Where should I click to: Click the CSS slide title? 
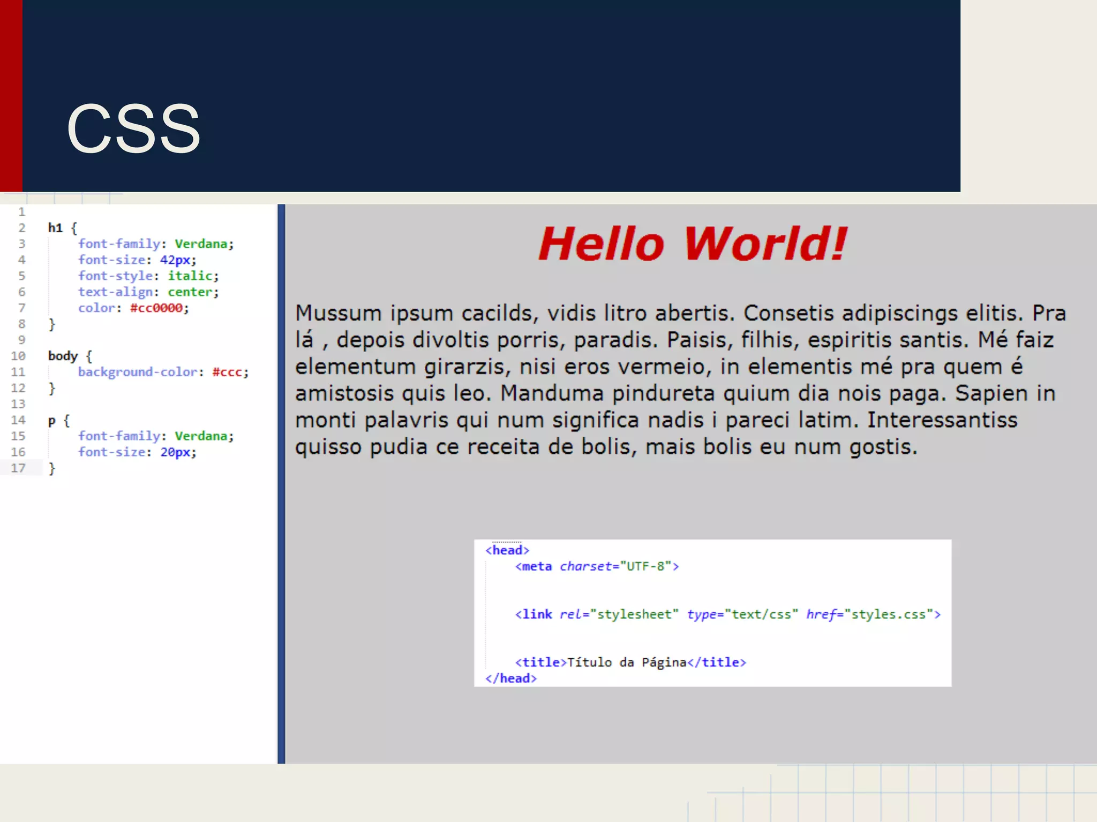(x=133, y=129)
